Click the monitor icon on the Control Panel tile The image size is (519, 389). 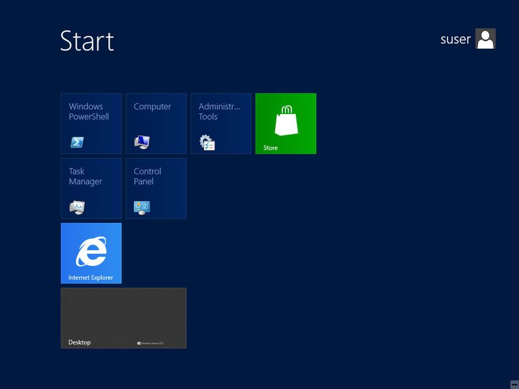click(142, 206)
